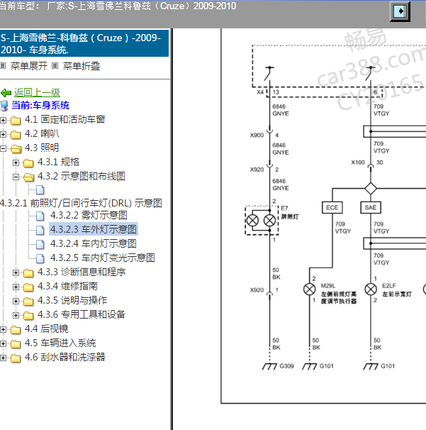This screenshot has width=426, height=430.
Task: Open 4.3.5 说明与操作 item
Action: pos(72,300)
